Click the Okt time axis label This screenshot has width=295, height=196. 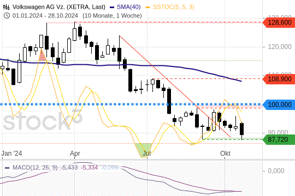(x=225, y=154)
